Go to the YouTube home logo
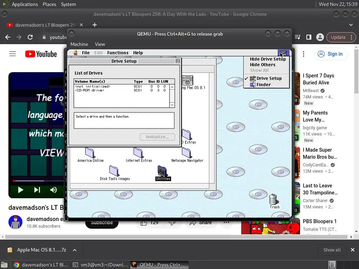 (x=41, y=54)
